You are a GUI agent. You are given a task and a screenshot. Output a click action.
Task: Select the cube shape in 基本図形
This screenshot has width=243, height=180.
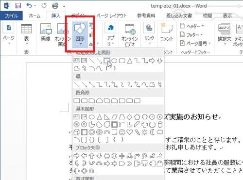pos(77,132)
